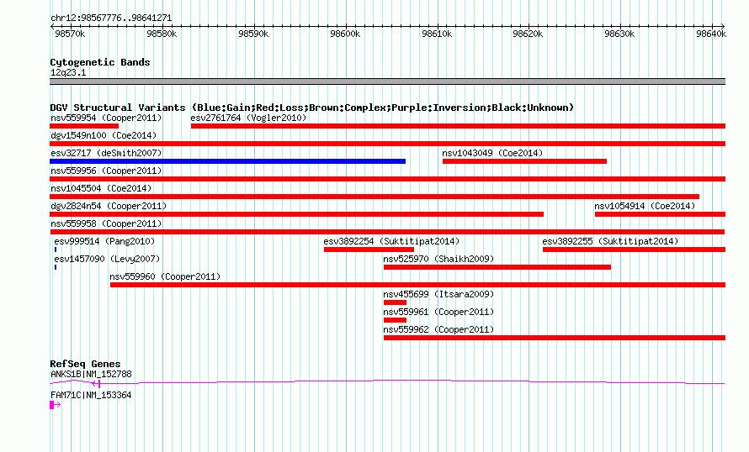This screenshot has height=452, width=749.
Task: Click the esv32717 (deSmith2007) label
Action: 106,153
